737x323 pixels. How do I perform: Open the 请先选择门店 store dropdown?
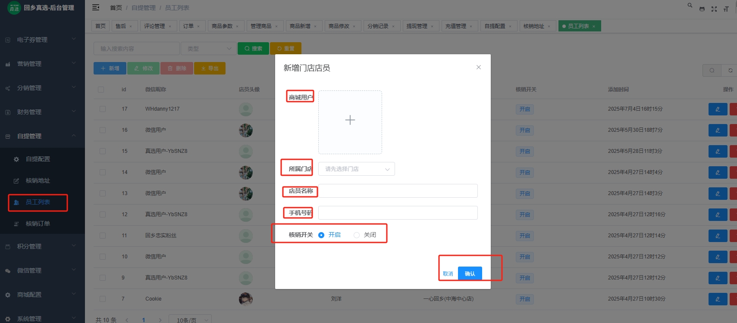tap(356, 169)
